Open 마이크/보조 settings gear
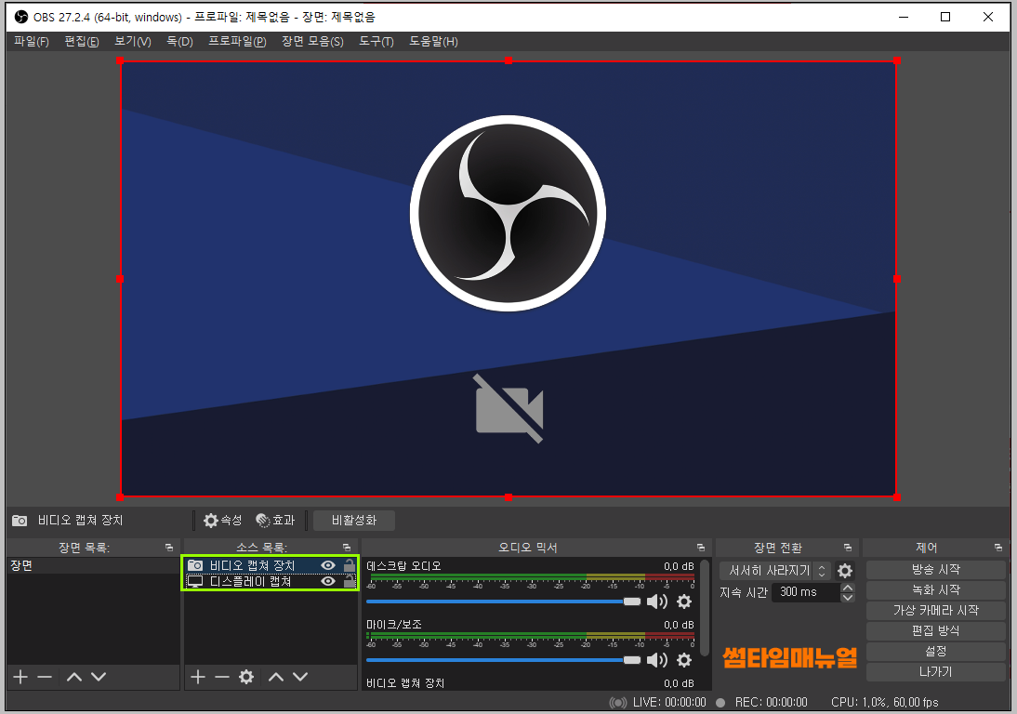The image size is (1017, 714). [684, 660]
